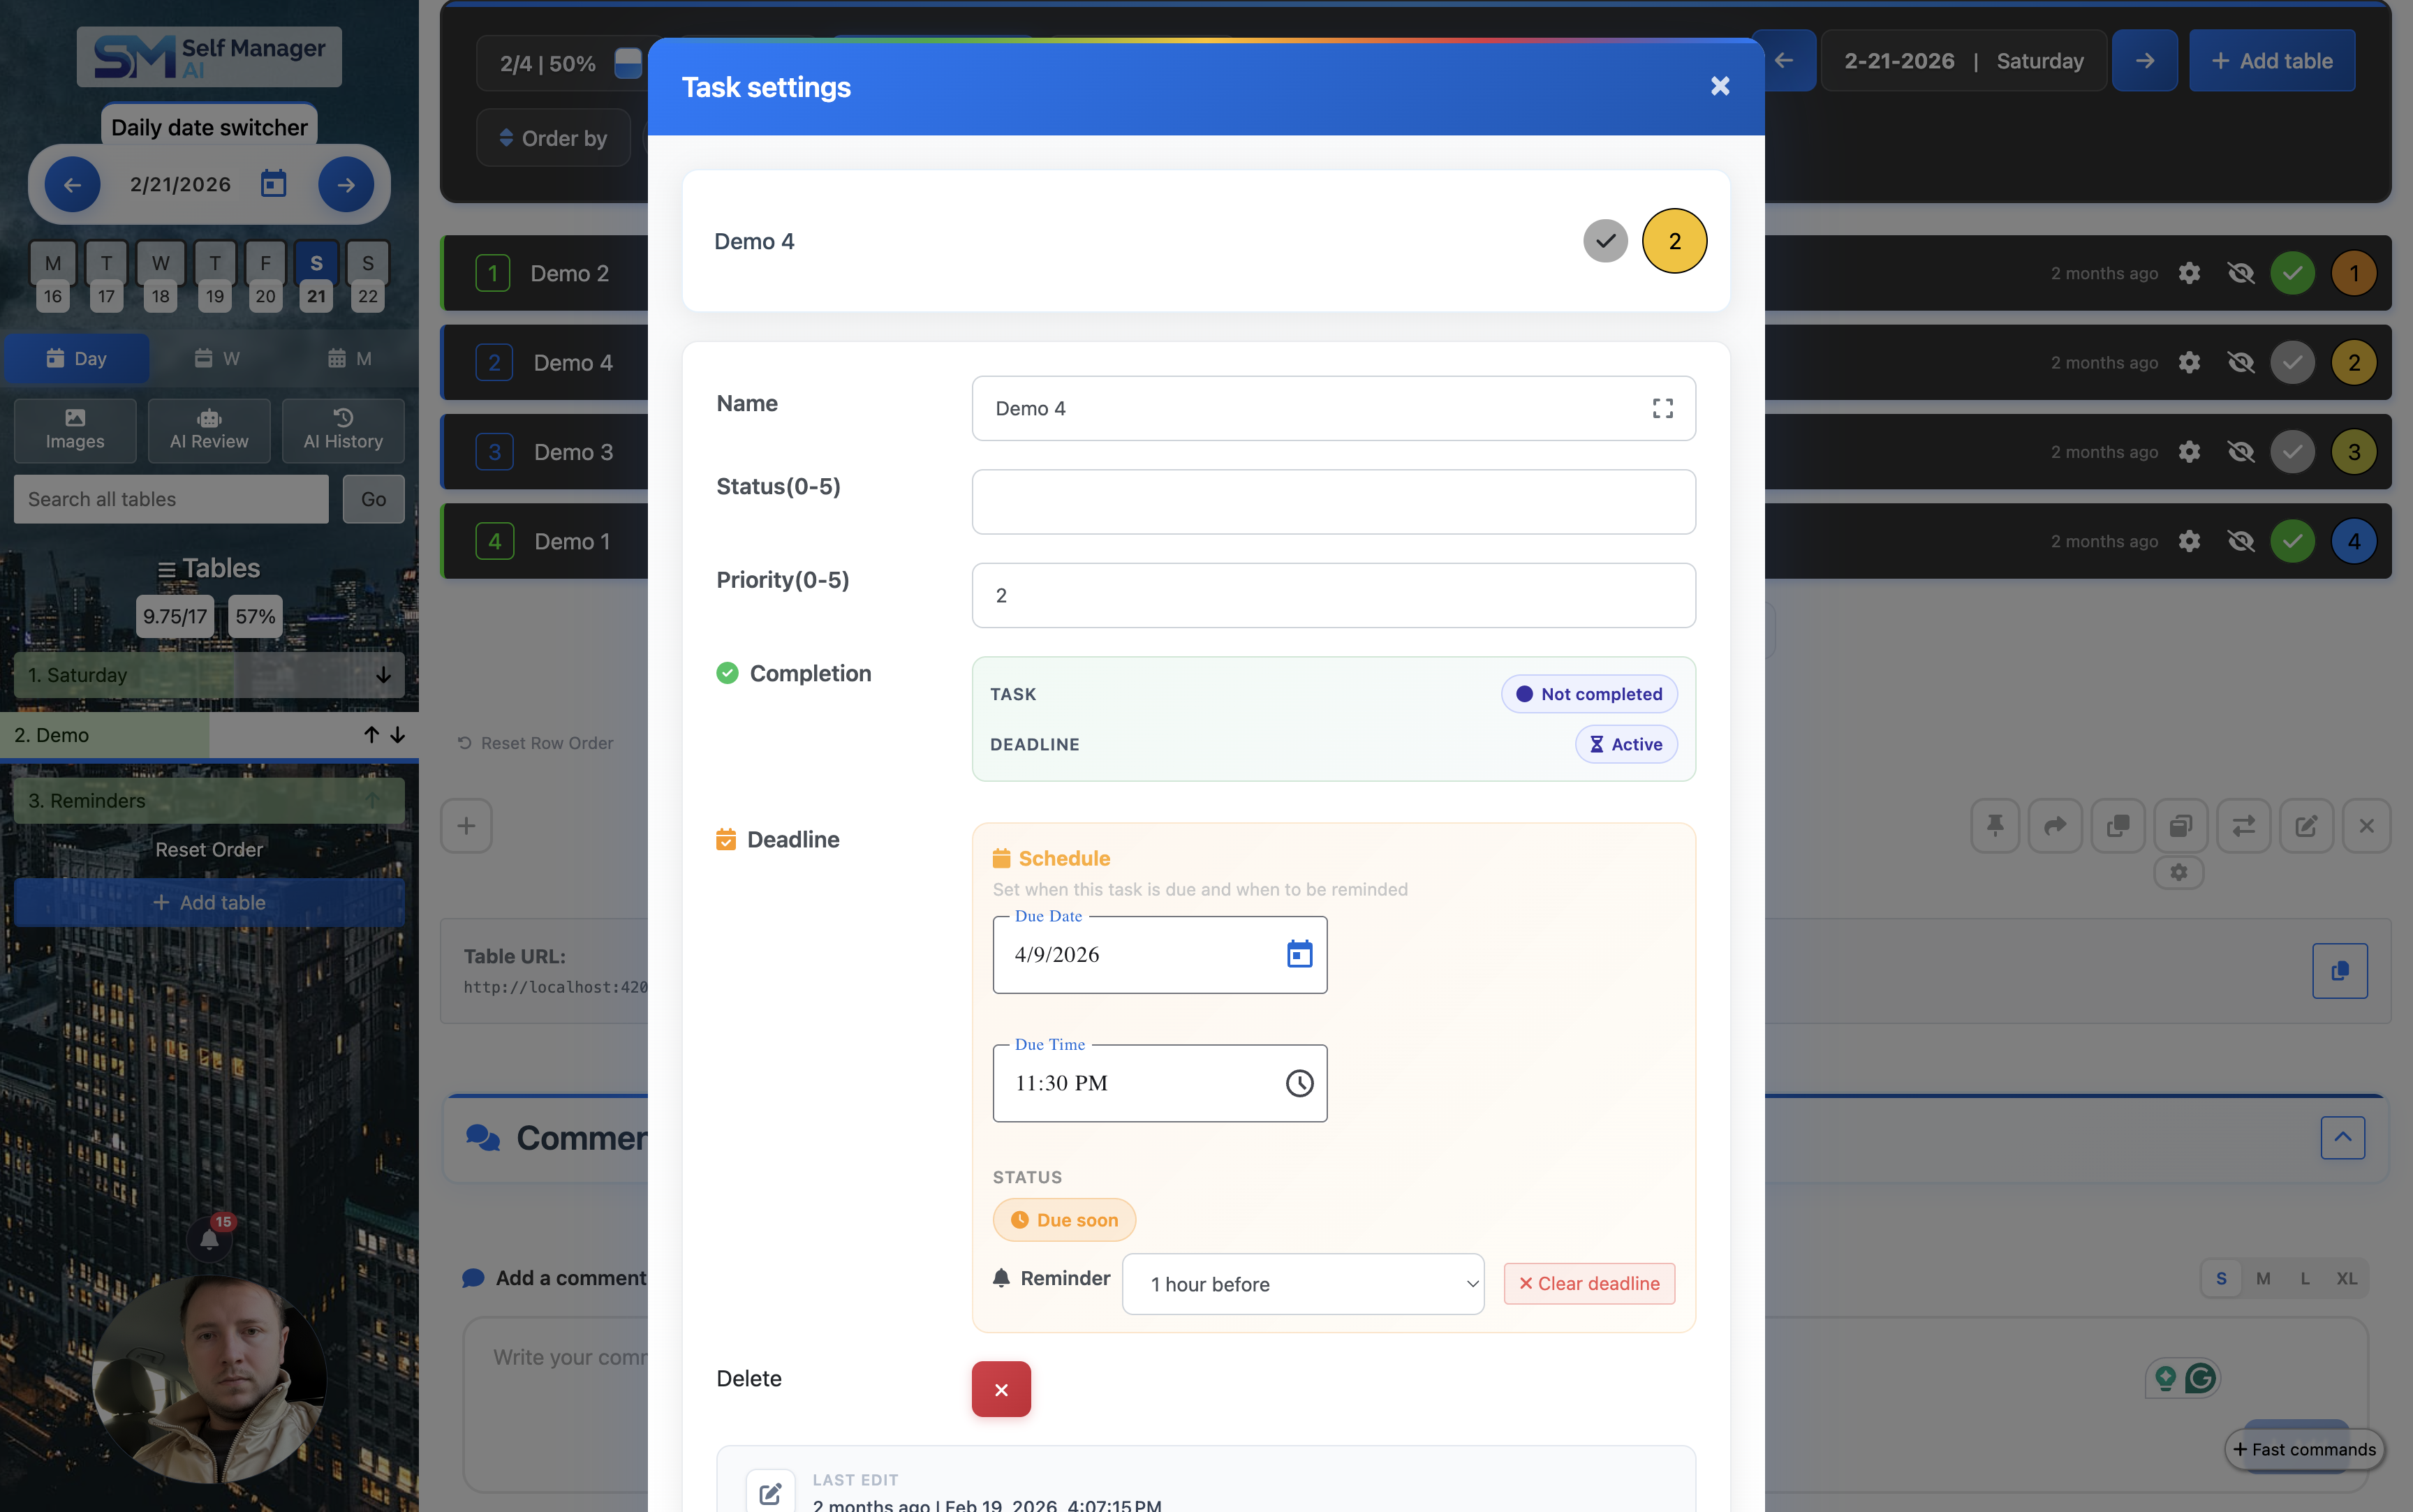The height and width of the screenshot is (1512, 2413).
Task: Click the plus add row button
Action: click(x=466, y=826)
